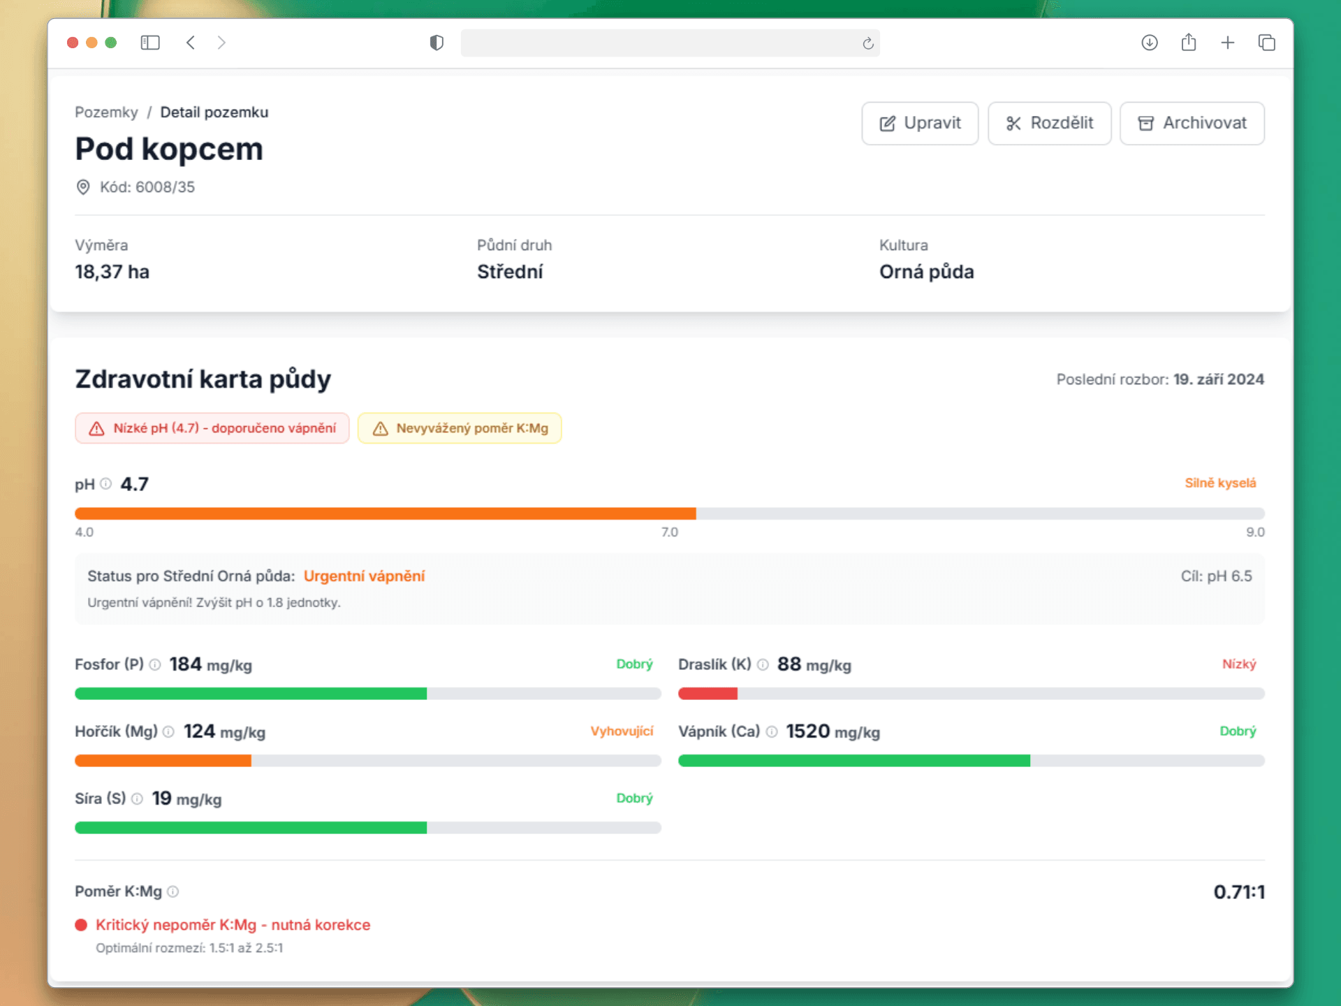
Task: Toggle the browser sidebar
Action: (x=150, y=43)
